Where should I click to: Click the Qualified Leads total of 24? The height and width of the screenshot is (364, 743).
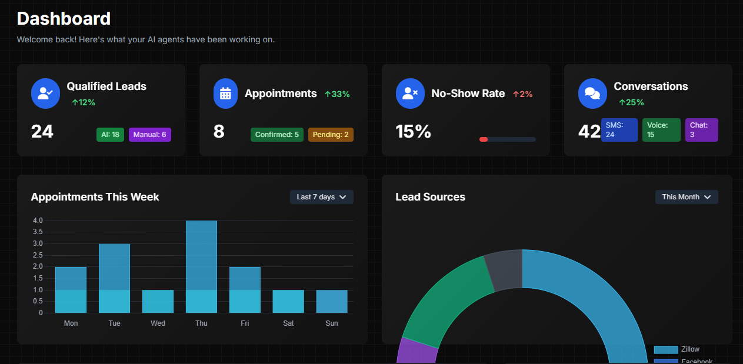tap(42, 131)
